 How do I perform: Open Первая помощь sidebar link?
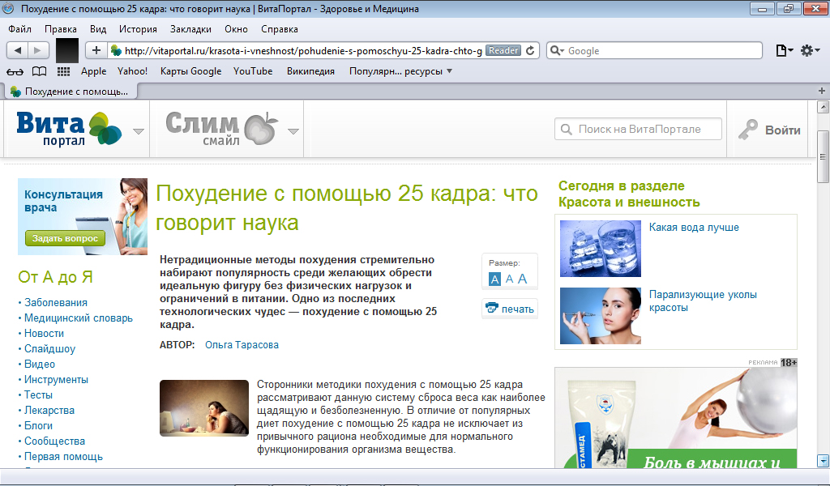pos(63,456)
